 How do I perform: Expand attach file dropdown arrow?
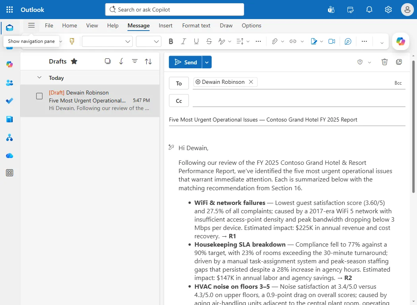pos(282,41)
